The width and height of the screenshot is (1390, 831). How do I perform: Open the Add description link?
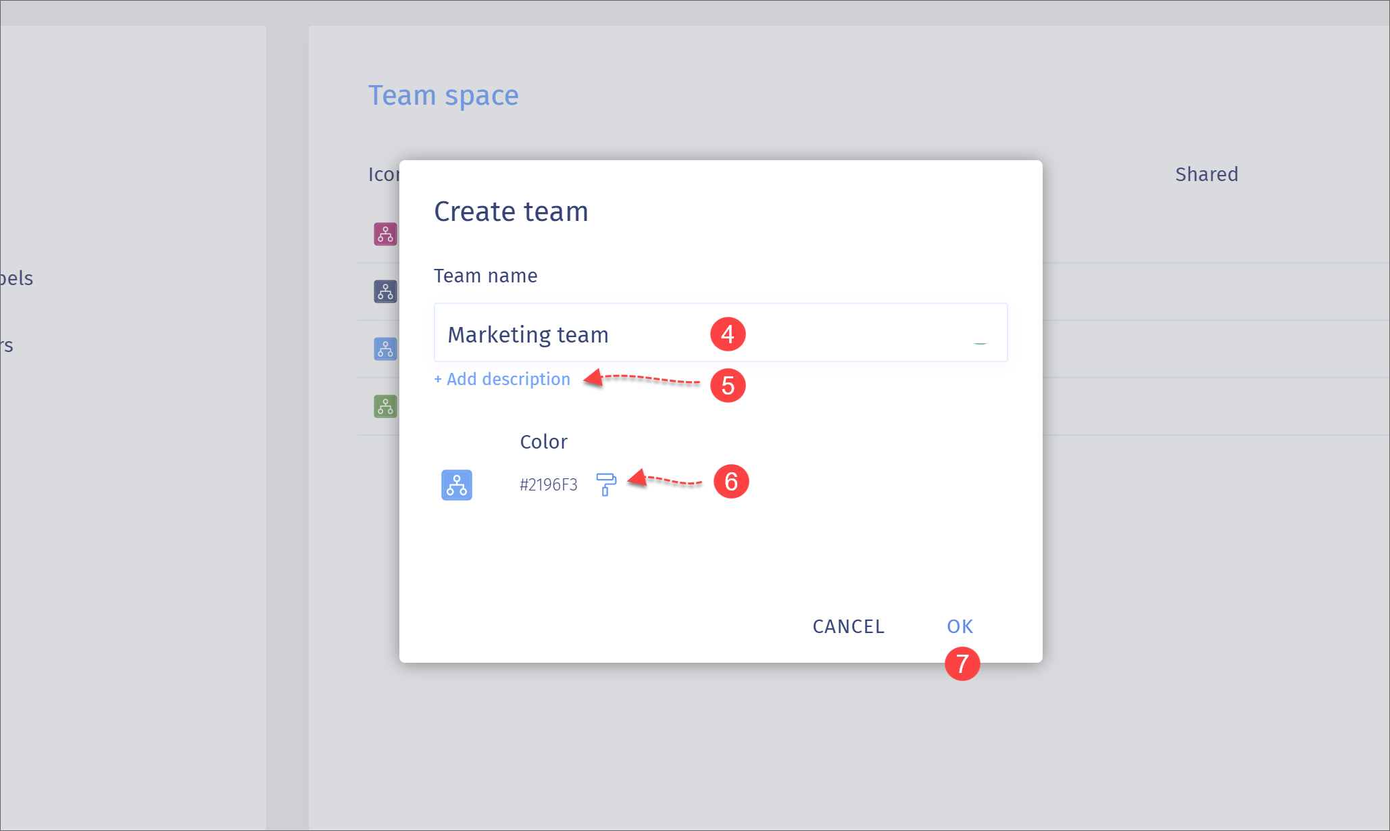click(x=502, y=379)
